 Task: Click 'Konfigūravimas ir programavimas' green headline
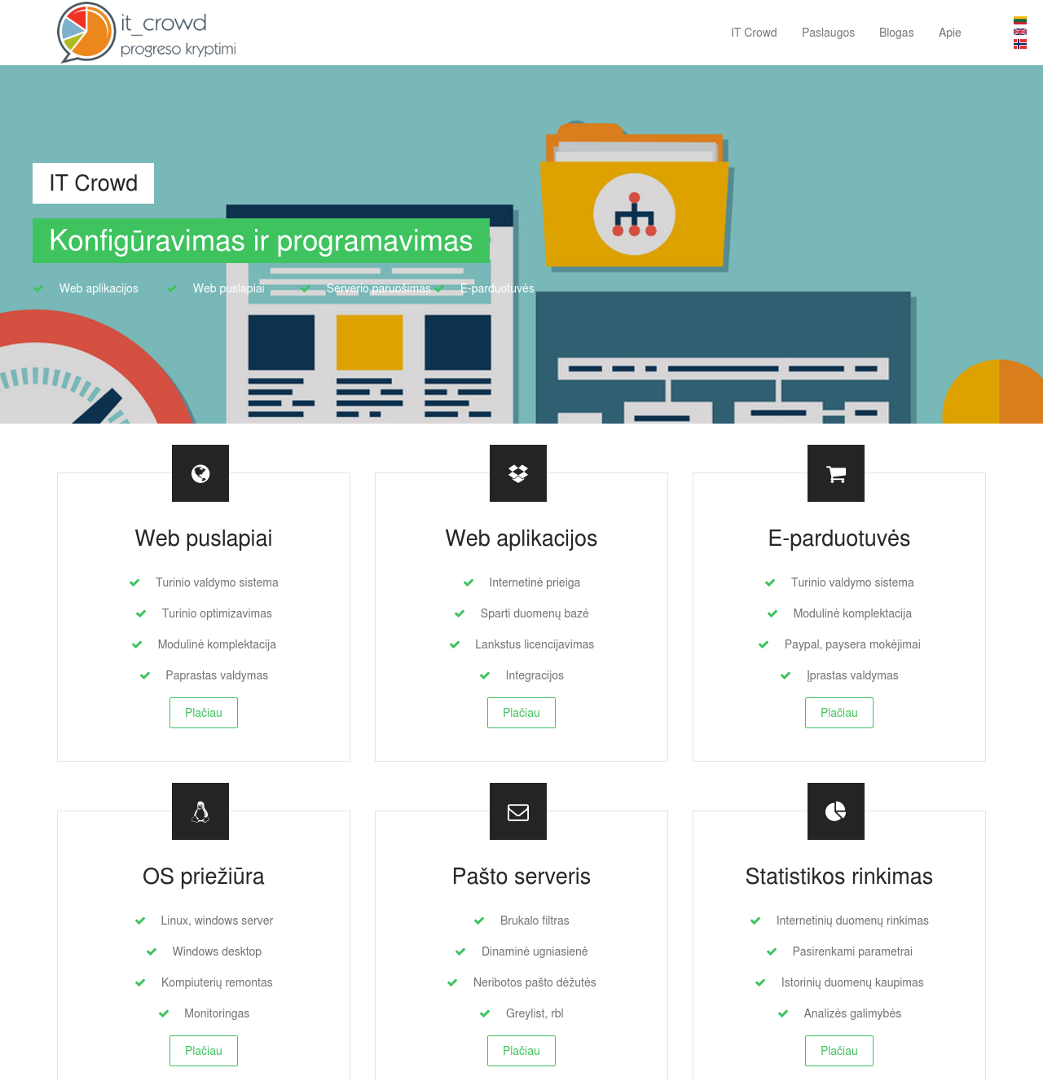click(x=261, y=241)
